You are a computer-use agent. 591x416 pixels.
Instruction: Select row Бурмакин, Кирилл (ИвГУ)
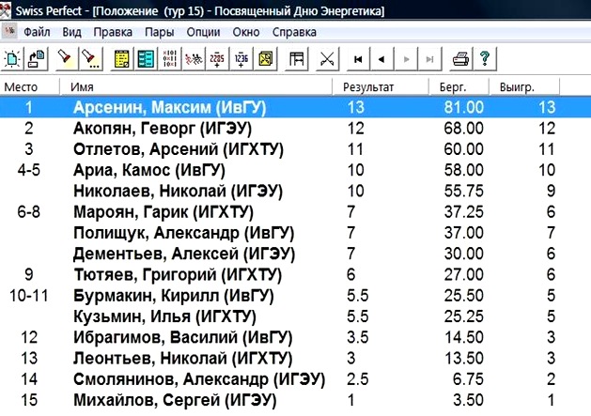(295, 296)
